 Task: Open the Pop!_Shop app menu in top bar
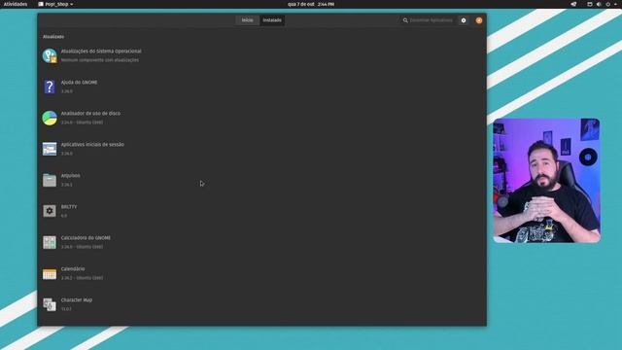point(55,4)
